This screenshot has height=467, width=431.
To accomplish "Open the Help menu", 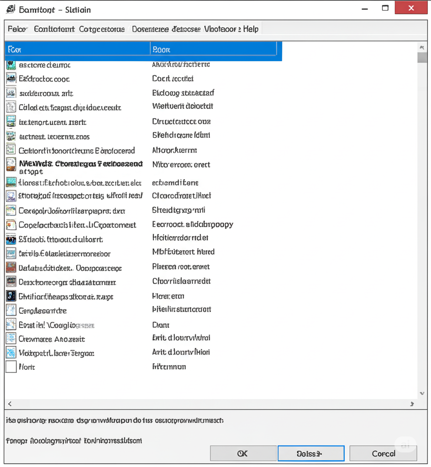I will click(251, 29).
